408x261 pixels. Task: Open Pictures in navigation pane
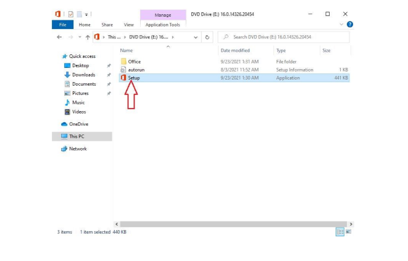[x=77, y=93]
